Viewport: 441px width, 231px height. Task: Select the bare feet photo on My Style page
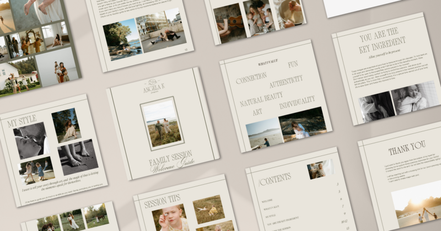coord(78,157)
